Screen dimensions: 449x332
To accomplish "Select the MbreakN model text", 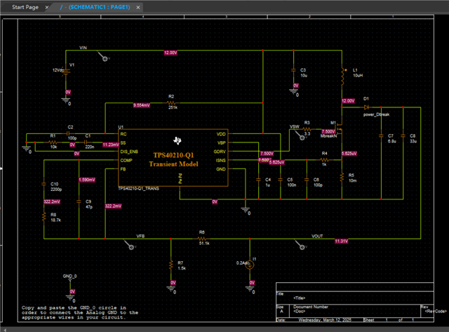I will point(328,136).
